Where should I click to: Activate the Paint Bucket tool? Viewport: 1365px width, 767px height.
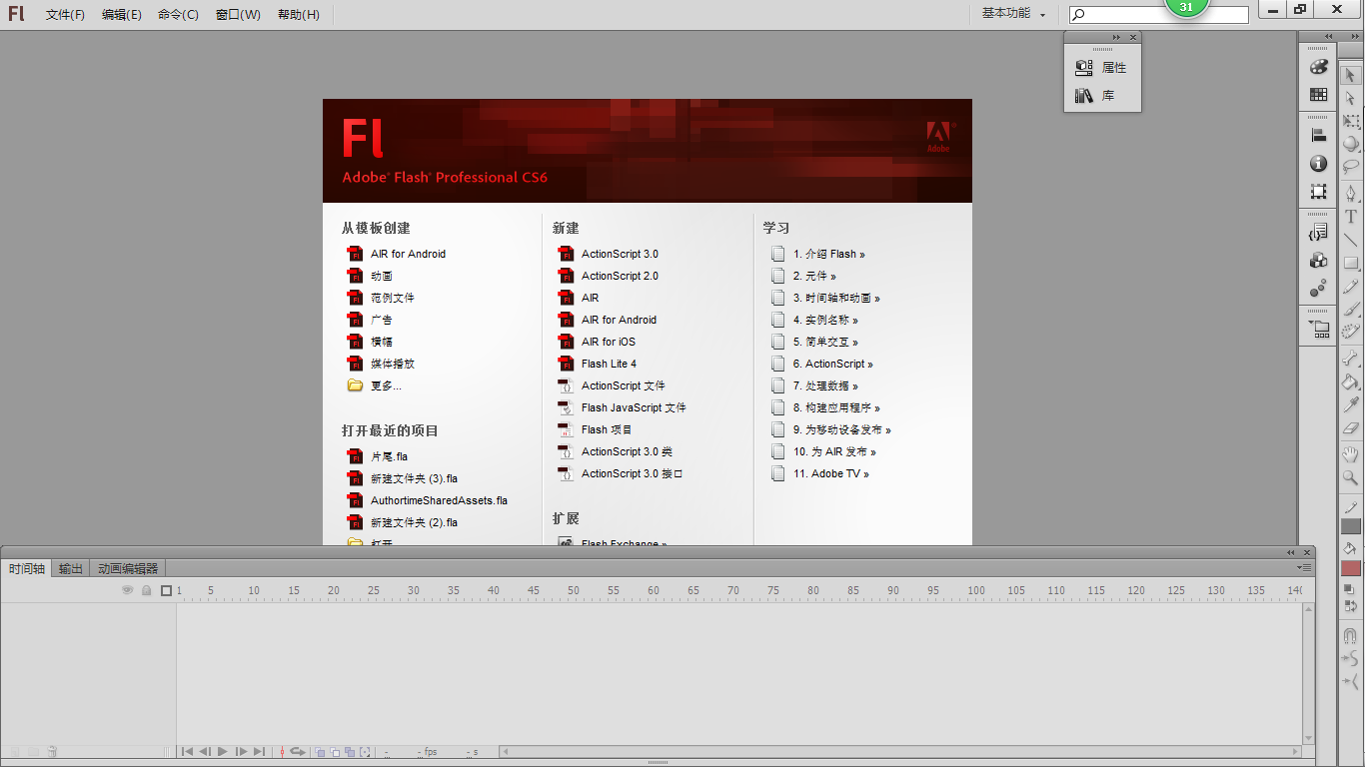tap(1350, 381)
